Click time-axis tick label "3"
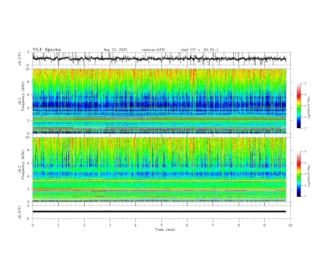327x253 pixels. click(110, 225)
